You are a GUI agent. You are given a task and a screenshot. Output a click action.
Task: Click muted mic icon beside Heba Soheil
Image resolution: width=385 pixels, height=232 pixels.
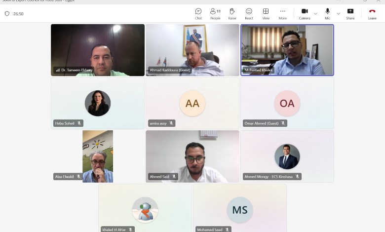pyautogui.click(x=79, y=123)
